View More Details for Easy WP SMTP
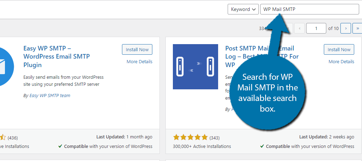 139,61
